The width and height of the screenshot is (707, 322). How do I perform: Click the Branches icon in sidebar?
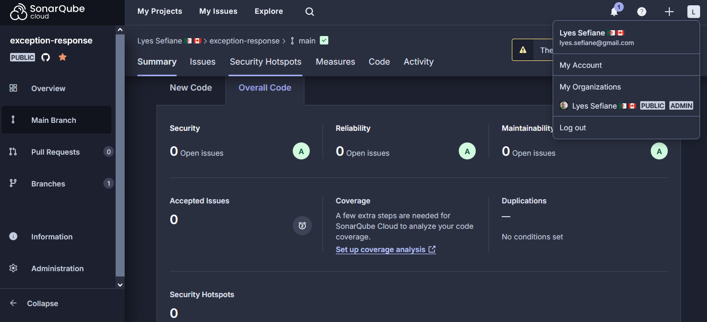13,183
